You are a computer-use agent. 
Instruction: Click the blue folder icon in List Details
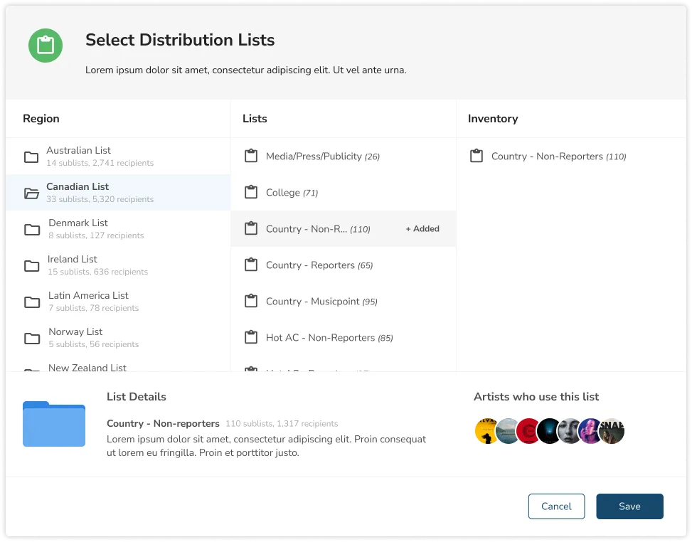53,424
